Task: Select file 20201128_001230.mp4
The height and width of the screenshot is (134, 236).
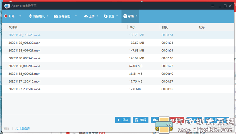Action: point(24,43)
